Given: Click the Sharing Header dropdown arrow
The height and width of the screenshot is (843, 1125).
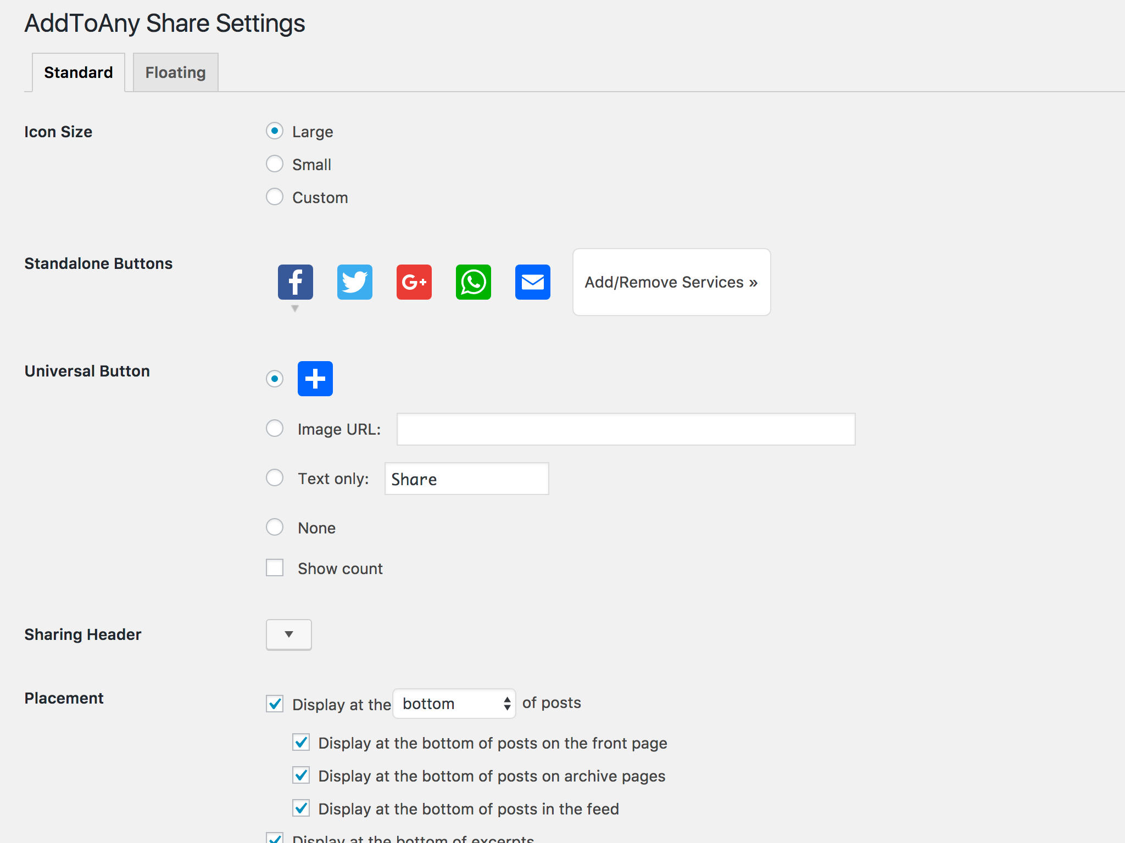Looking at the screenshot, I should (x=289, y=633).
